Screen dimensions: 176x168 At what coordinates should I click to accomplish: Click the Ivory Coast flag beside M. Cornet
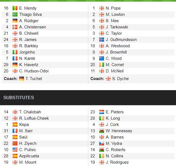coord(101,65)
